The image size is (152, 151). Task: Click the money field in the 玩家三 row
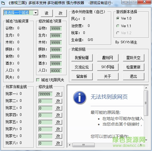click(45, 108)
